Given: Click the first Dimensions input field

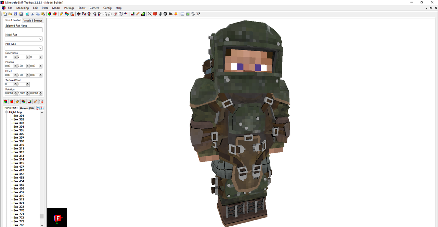Looking at the screenshot, I should coord(9,57).
